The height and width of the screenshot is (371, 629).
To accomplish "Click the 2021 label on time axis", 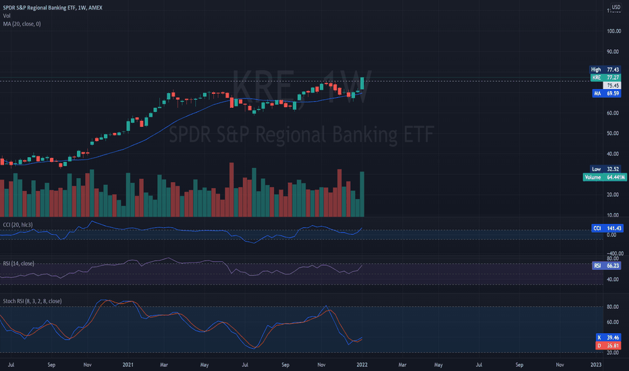I will point(128,364).
